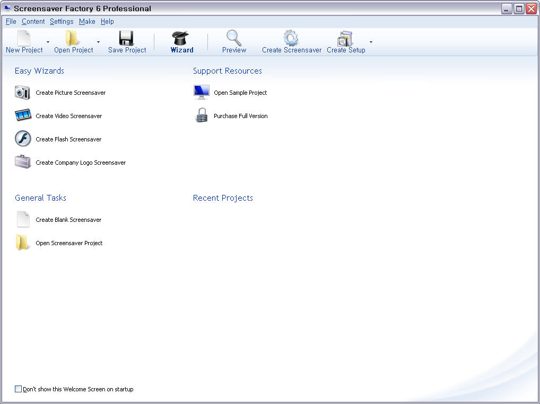The height and width of the screenshot is (404, 540).
Task: Click the monitor icon for Sample Project
Action: (201, 92)
